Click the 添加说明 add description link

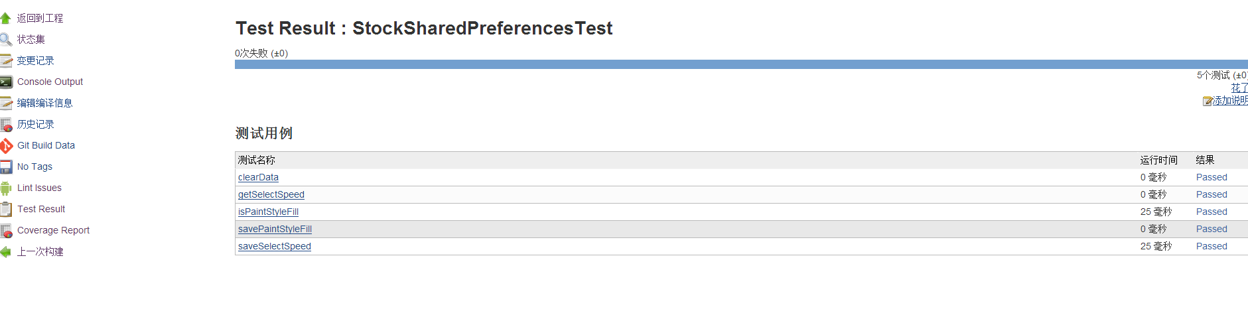click(x=1230, y=100)
